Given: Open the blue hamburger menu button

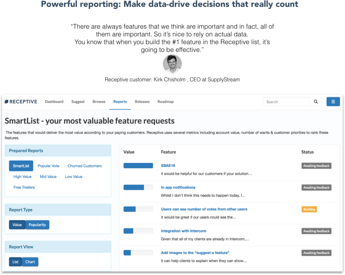Looking at the screenshot, I should tap(333, 102).
